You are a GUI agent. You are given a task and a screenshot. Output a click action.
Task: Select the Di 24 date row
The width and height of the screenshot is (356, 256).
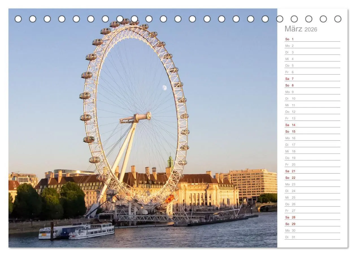pos(312,191)
